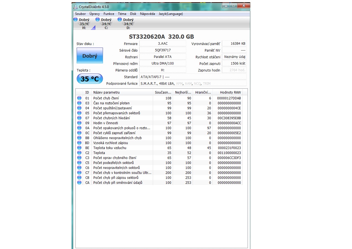Click the 35 °C temperature badge

click(90, 79)
